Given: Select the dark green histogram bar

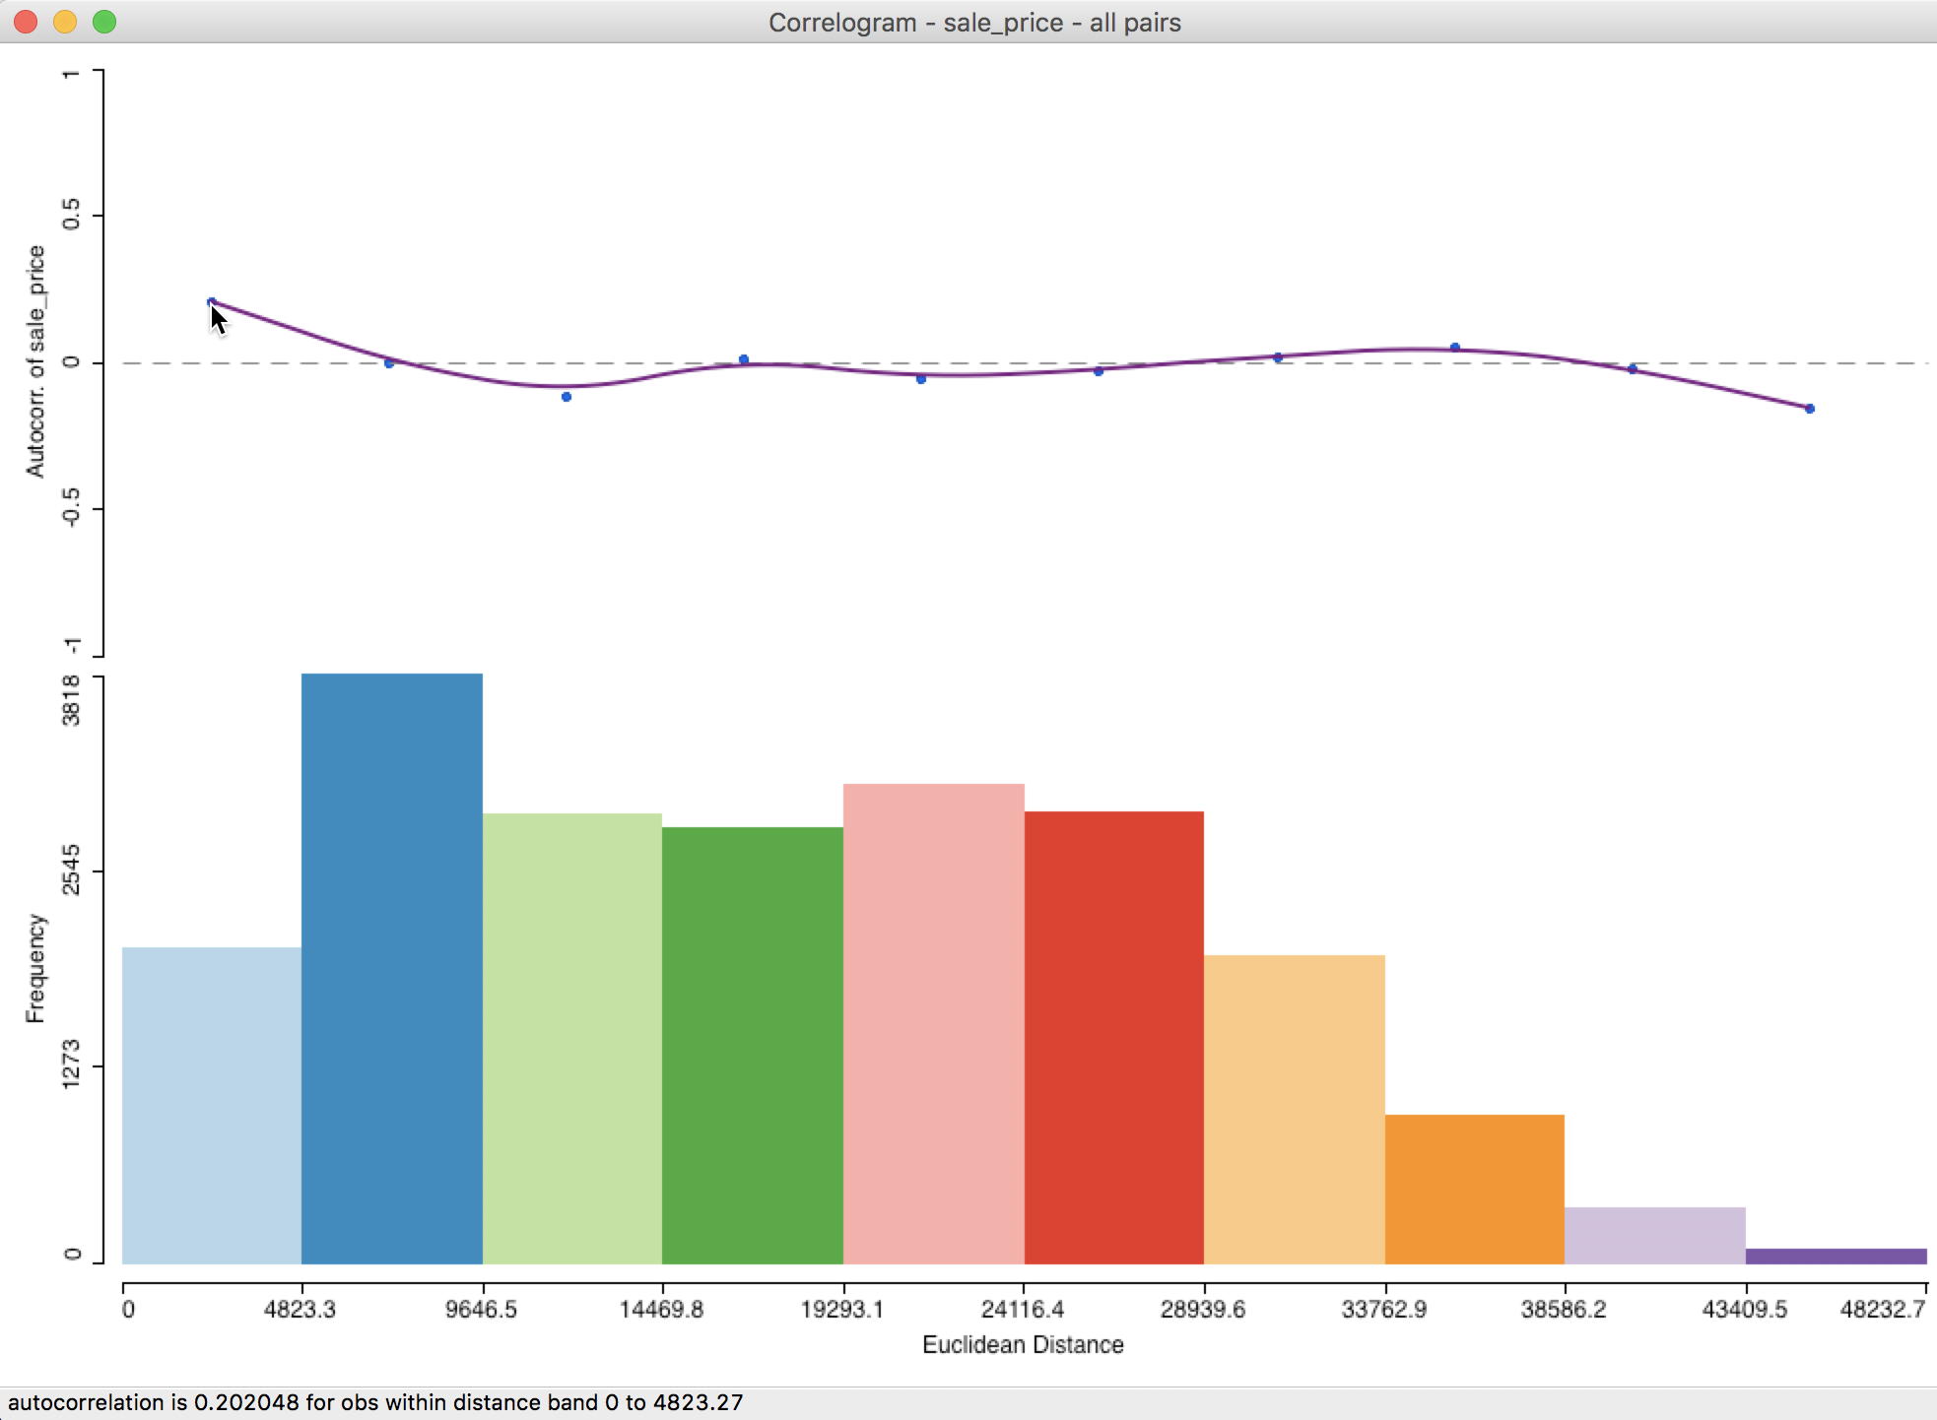Looking at the screenshot, I should pyautogui.click(x=752, y=1045).
